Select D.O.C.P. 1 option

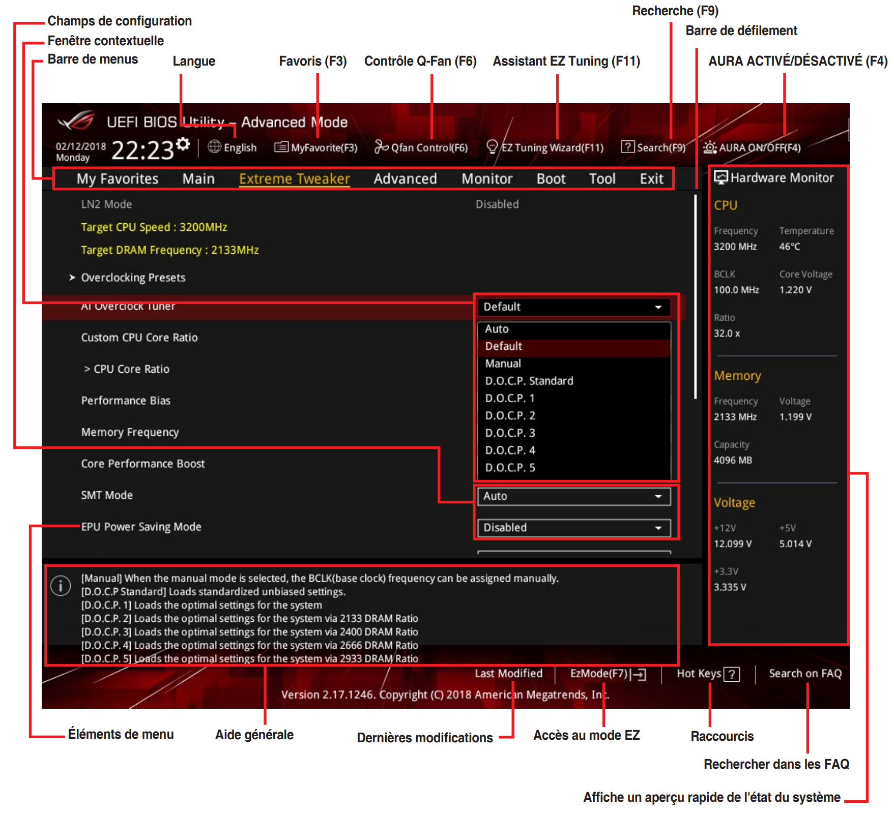point(574,398)
